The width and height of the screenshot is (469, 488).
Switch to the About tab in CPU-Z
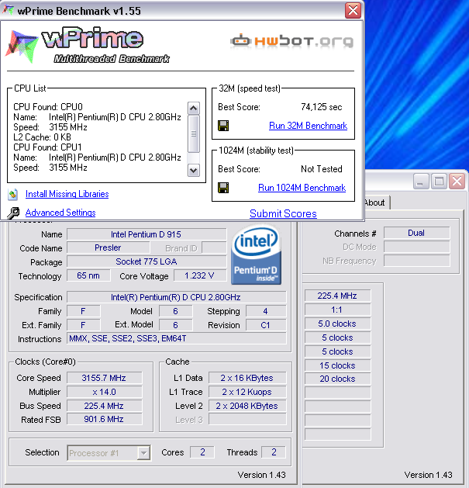coord(374,202)
